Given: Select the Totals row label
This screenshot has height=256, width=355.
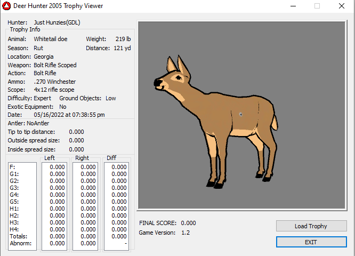Looking at the screenshot, I should tap(18, 236).
